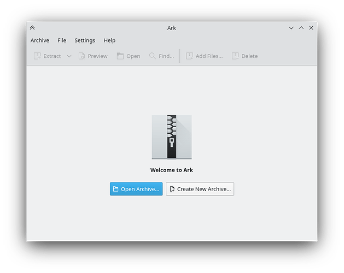
Task: Click the Welcome to Ark text
Action: point(172,170)
